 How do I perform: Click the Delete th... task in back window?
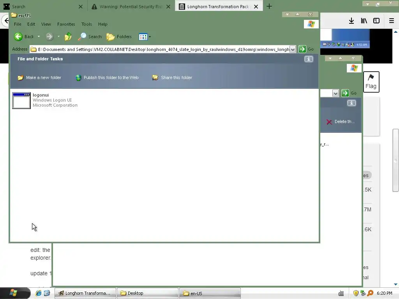coord(344,121)
